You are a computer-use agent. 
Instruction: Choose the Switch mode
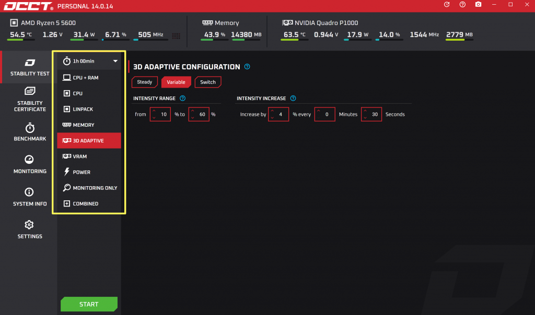point(208,82)
